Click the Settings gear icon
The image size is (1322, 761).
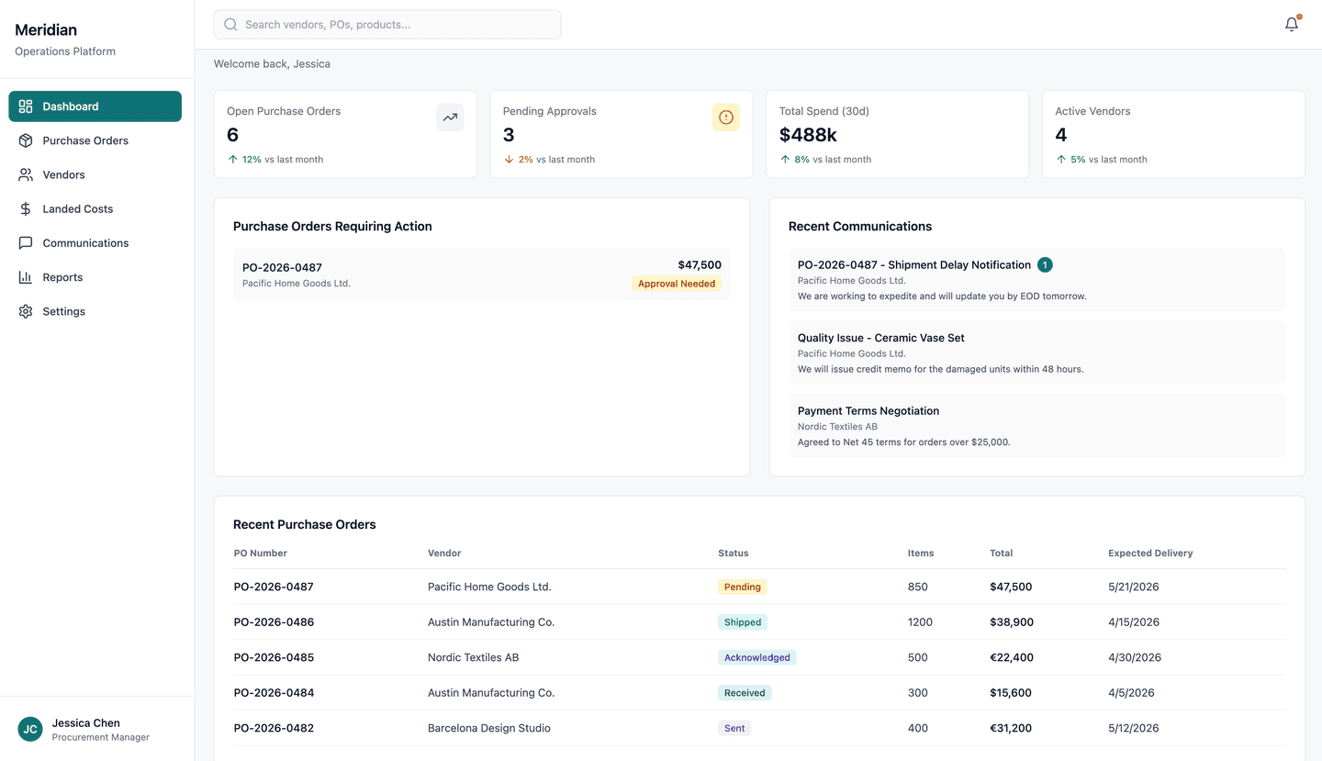pyautogui.click(x=25, y=311)
